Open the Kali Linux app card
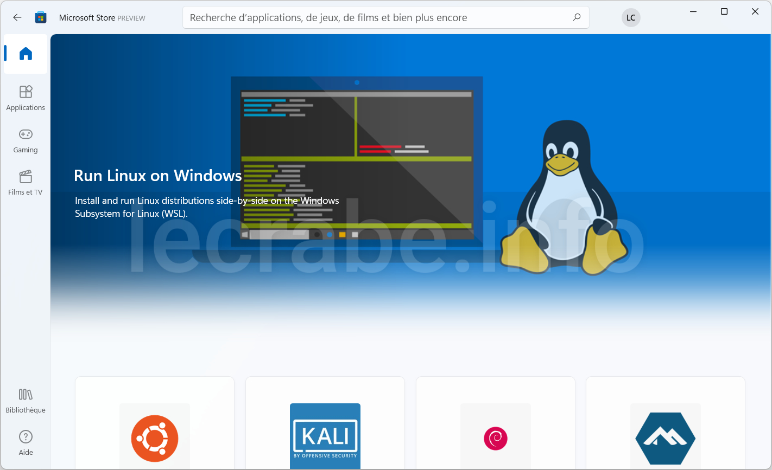Image resolution: width=772 pixels, height=470 pixels. click(x=325, y=423)
